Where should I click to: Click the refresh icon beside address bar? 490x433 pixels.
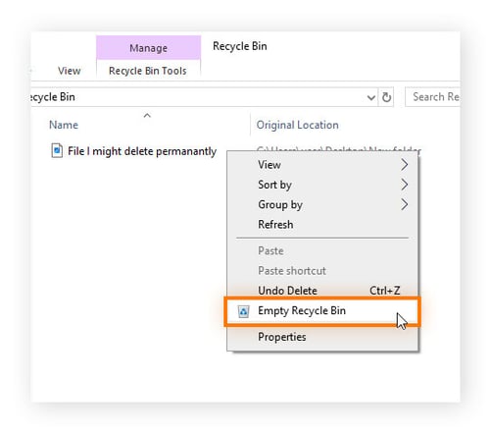point(386,97)
